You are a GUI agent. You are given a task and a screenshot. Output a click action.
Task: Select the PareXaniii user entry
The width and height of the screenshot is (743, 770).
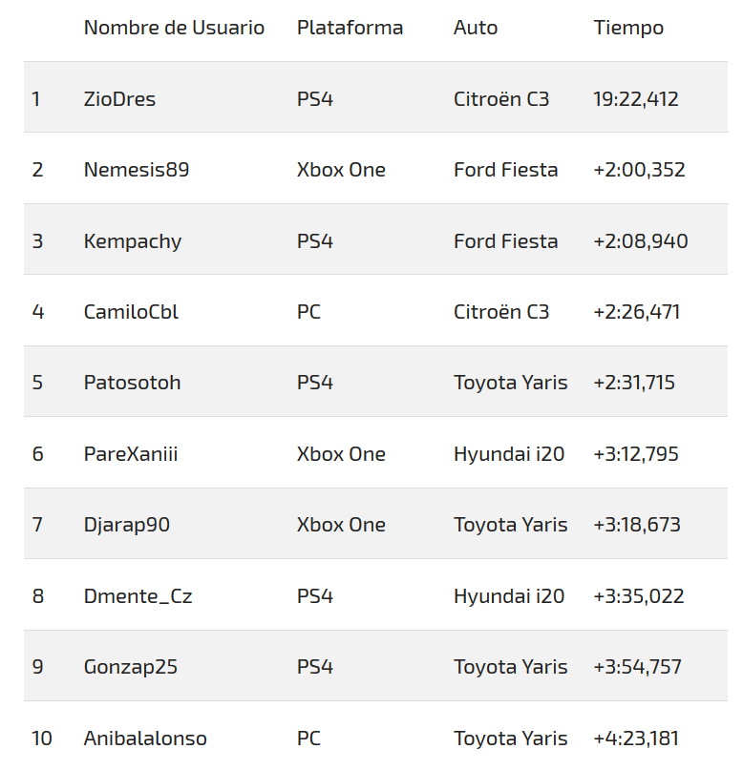[131, 454]
